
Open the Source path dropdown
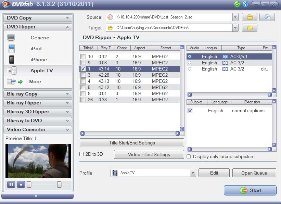[x=235, y=17]
